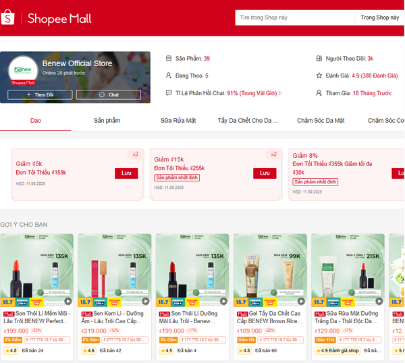This screenshot has width=405, height=363.
Task: Click '8% Giảm' tag on Son Kem Lì card
Action: click(90, 340)
